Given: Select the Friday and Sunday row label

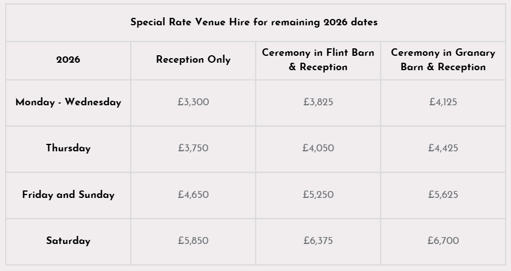Looking at the screenshot, I should [68, 194].
